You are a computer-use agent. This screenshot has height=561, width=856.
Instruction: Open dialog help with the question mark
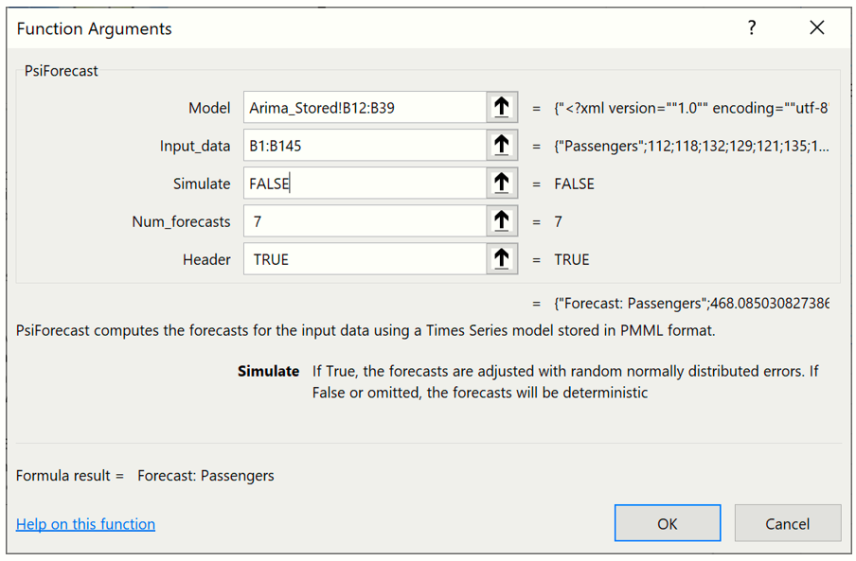pyautogui.click(x=752, y=28)
